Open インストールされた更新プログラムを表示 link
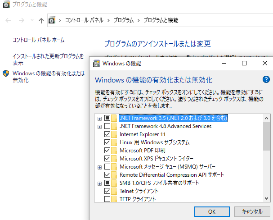This screenshot has width=273, height=220. point(48,60)
